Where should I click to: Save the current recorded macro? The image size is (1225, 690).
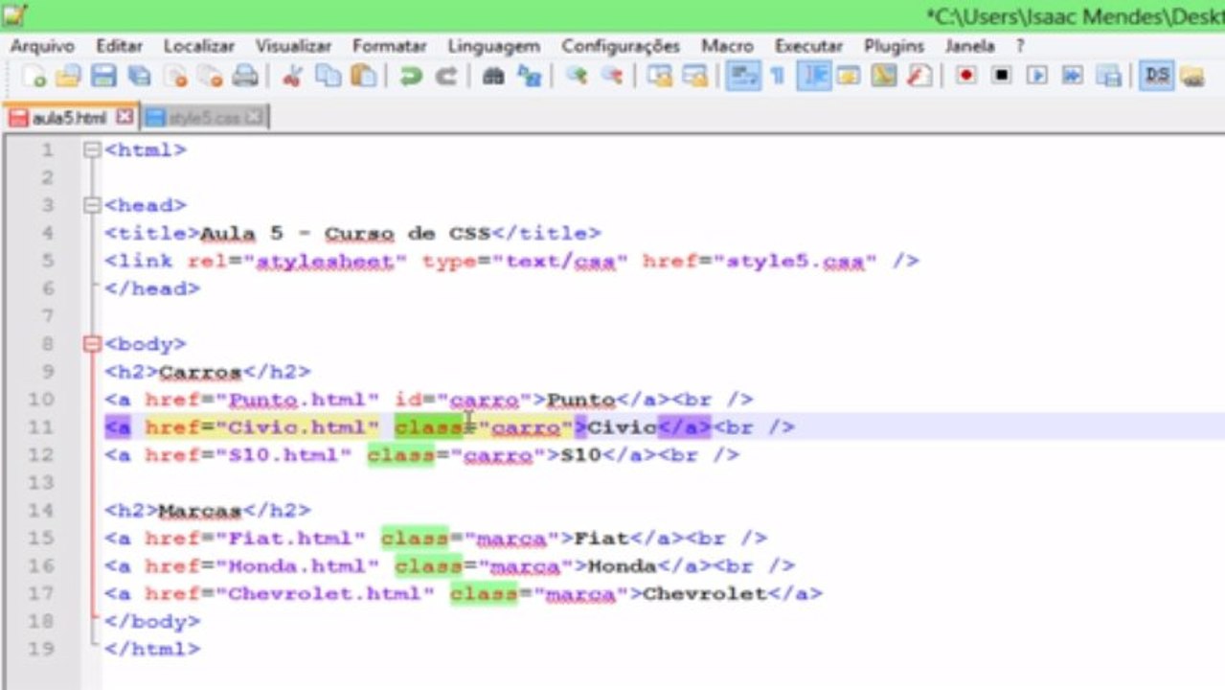tap(1108, 76)
